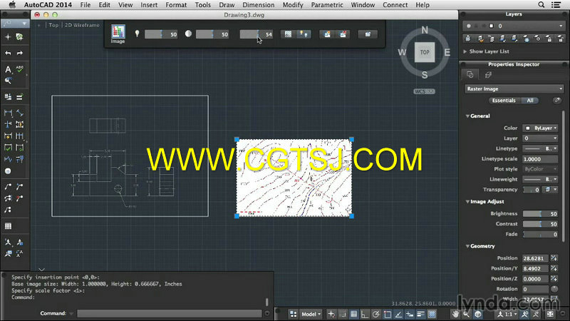Collapse the Geometry section
Image resolution: width=570 pixels, height=321 pixels.
tap(467, 246)
